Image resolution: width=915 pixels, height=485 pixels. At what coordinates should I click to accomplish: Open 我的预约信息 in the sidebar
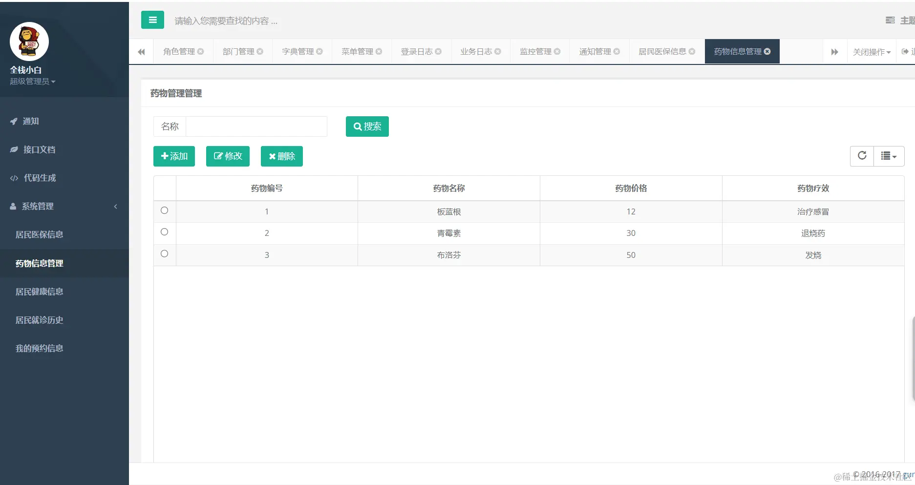point(64,348)
